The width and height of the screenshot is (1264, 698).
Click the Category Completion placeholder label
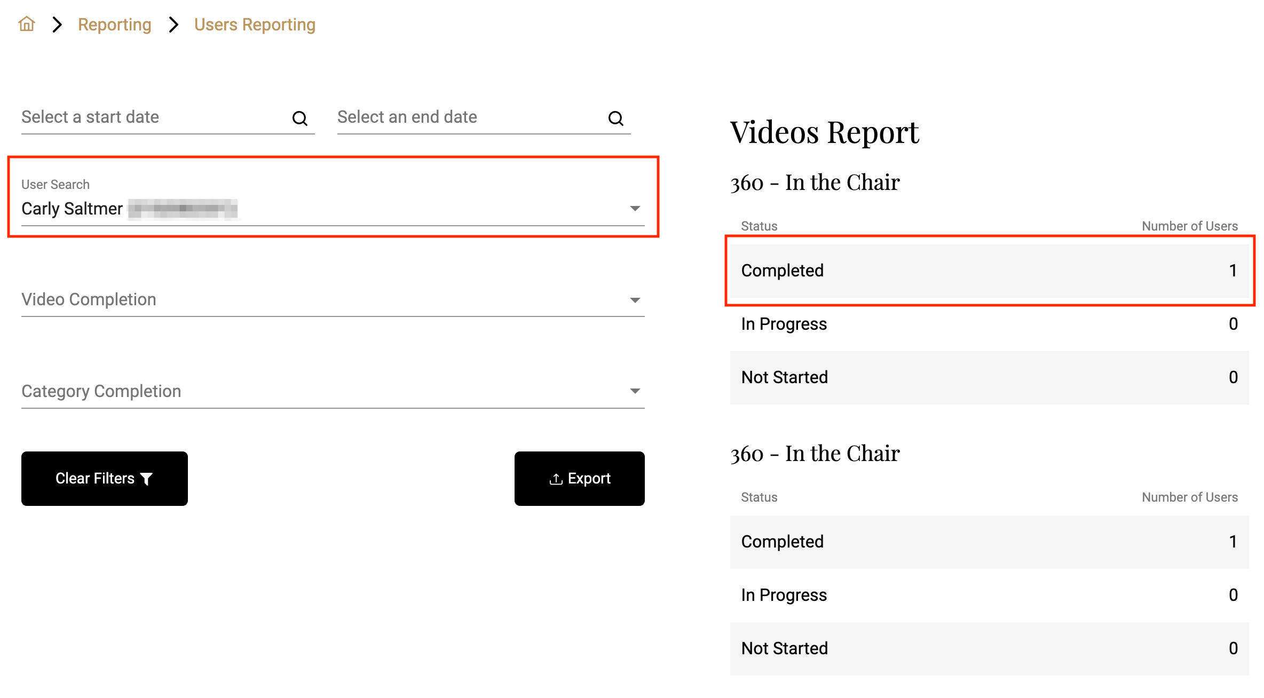(101, 391)
